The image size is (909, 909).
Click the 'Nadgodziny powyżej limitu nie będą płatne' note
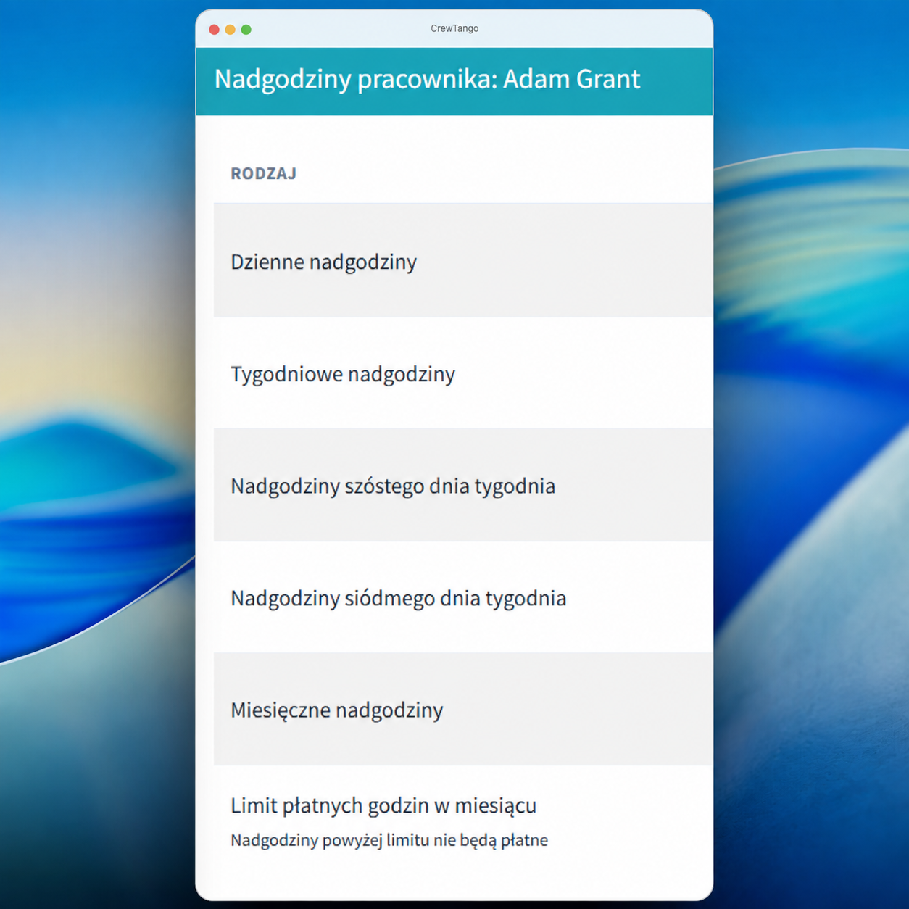coord(389,840)
